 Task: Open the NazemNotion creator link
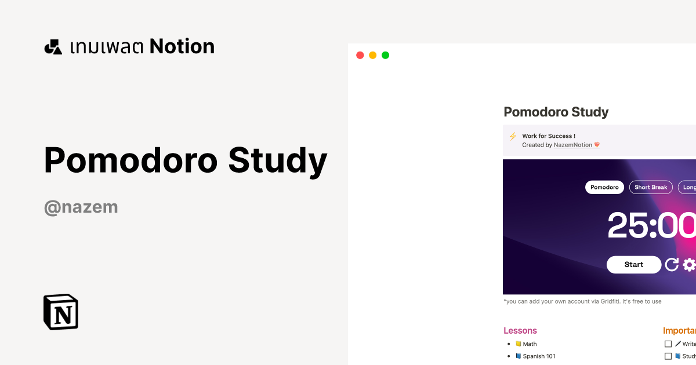coord(574,145)
